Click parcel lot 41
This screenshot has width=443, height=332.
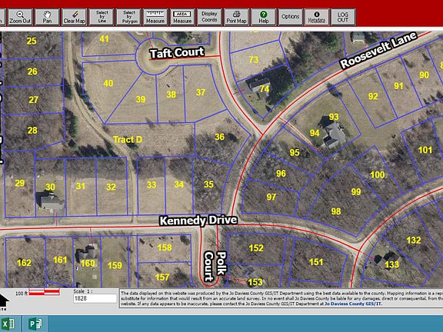click(x=105, y=38)
